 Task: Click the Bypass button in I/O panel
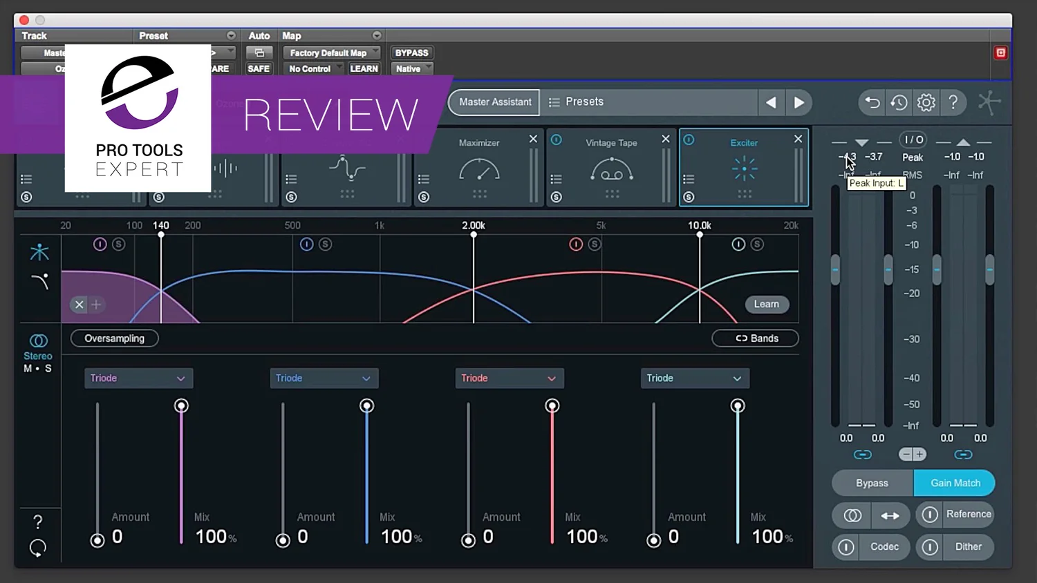tap(872, 483)
